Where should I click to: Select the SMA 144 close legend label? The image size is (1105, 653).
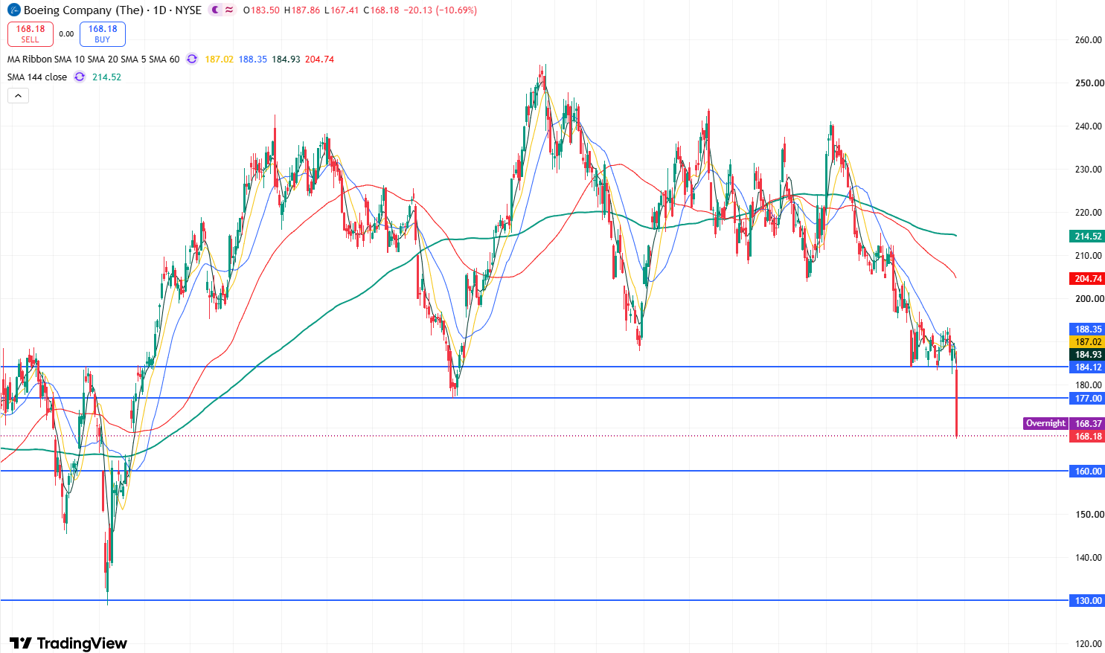(37, 77)
